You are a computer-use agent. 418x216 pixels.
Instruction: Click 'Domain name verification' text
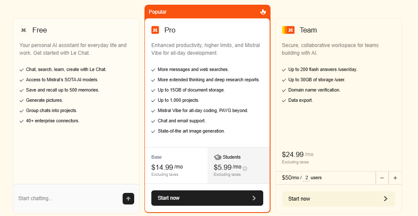[314, 90]
